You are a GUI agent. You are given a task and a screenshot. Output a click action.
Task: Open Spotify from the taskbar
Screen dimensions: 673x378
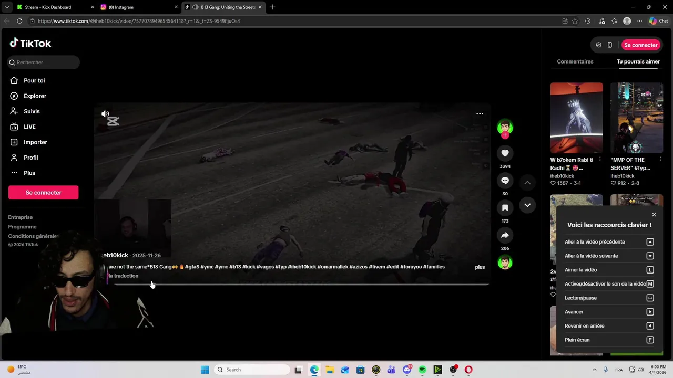pos(422,370)
